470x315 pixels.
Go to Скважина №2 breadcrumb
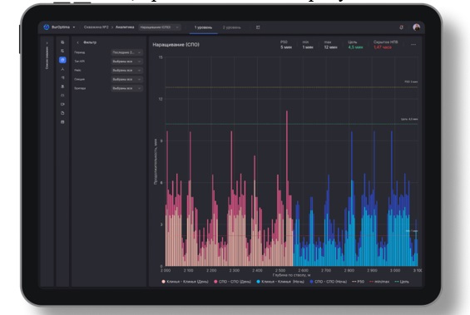coord(96,27)
